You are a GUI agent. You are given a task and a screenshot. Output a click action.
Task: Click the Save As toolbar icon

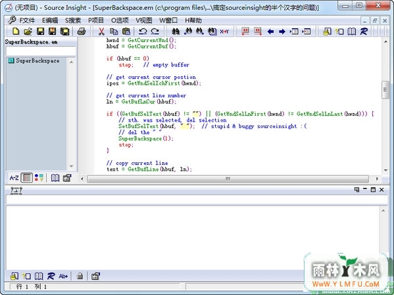point(52,32)
